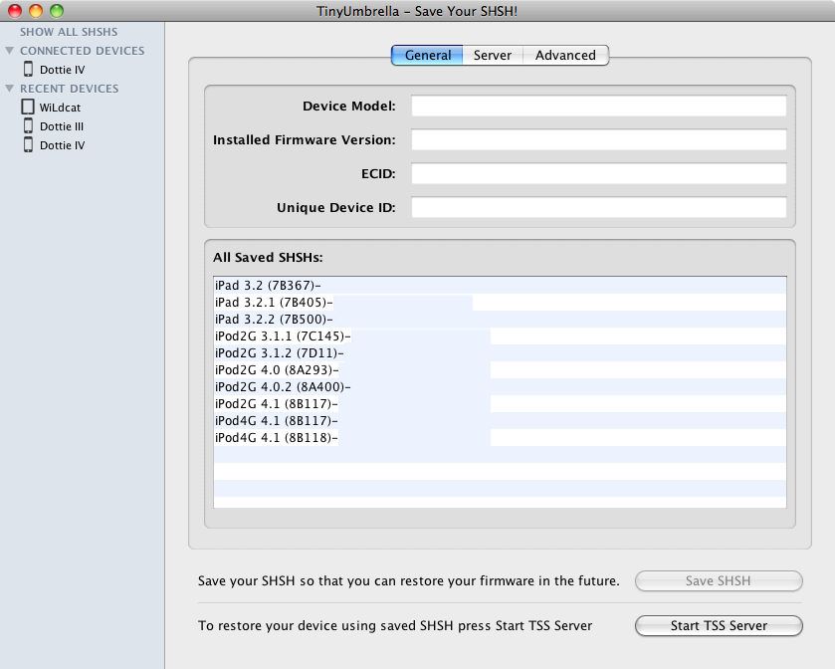Select the iPad 3.2.2 (7B500) entry
This screenshot has width=835, height=669.
click(x=500, y=320)
